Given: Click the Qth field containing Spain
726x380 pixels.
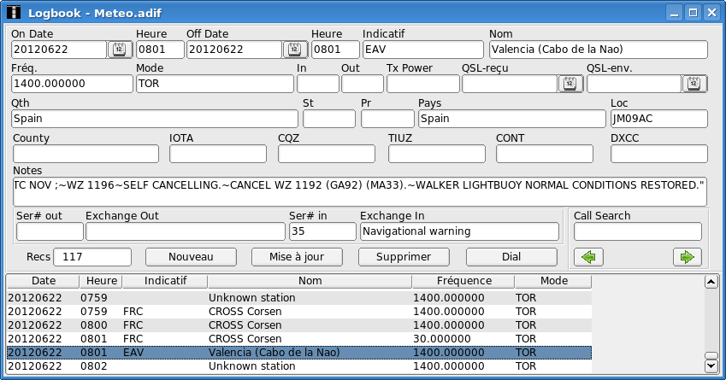Looking at the screenshot, I should [x=155, y=119].
